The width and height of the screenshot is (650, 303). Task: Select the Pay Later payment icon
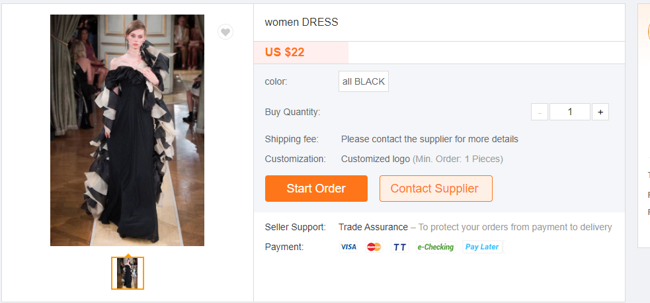[482, 247]
